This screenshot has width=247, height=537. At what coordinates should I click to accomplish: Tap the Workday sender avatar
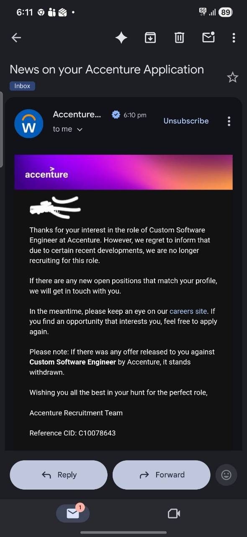29,124
